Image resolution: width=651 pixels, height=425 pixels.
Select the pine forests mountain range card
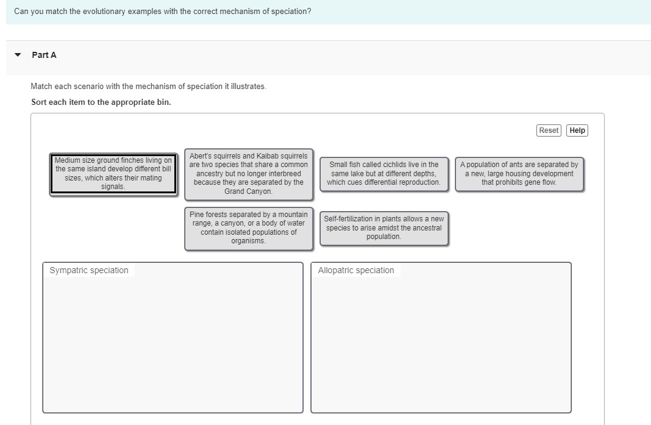pyautogui.click(x=248, y=228)
